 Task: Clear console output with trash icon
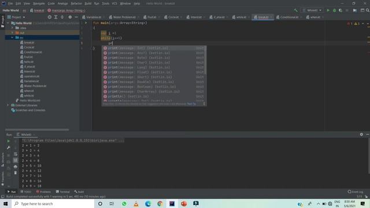16,173
